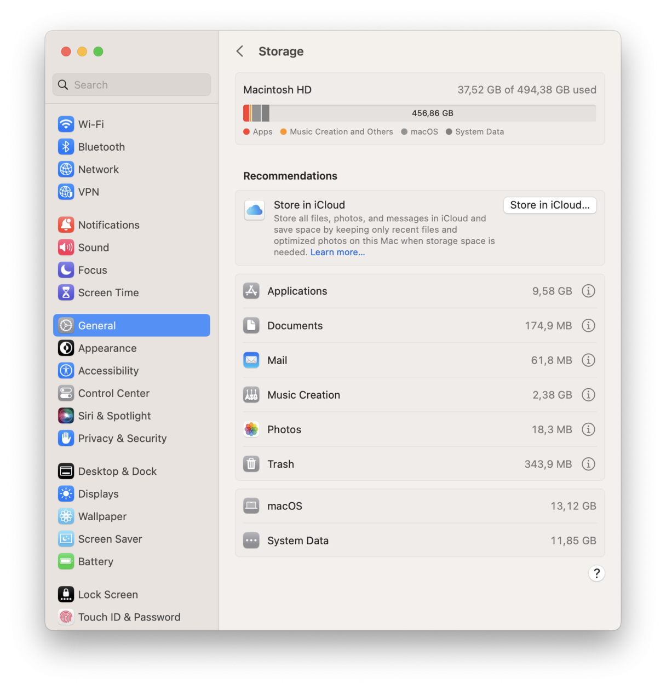This screenshot has height=690, width=666.
Task: Click the iCloud cloud icon
Action: click(254, 210)
